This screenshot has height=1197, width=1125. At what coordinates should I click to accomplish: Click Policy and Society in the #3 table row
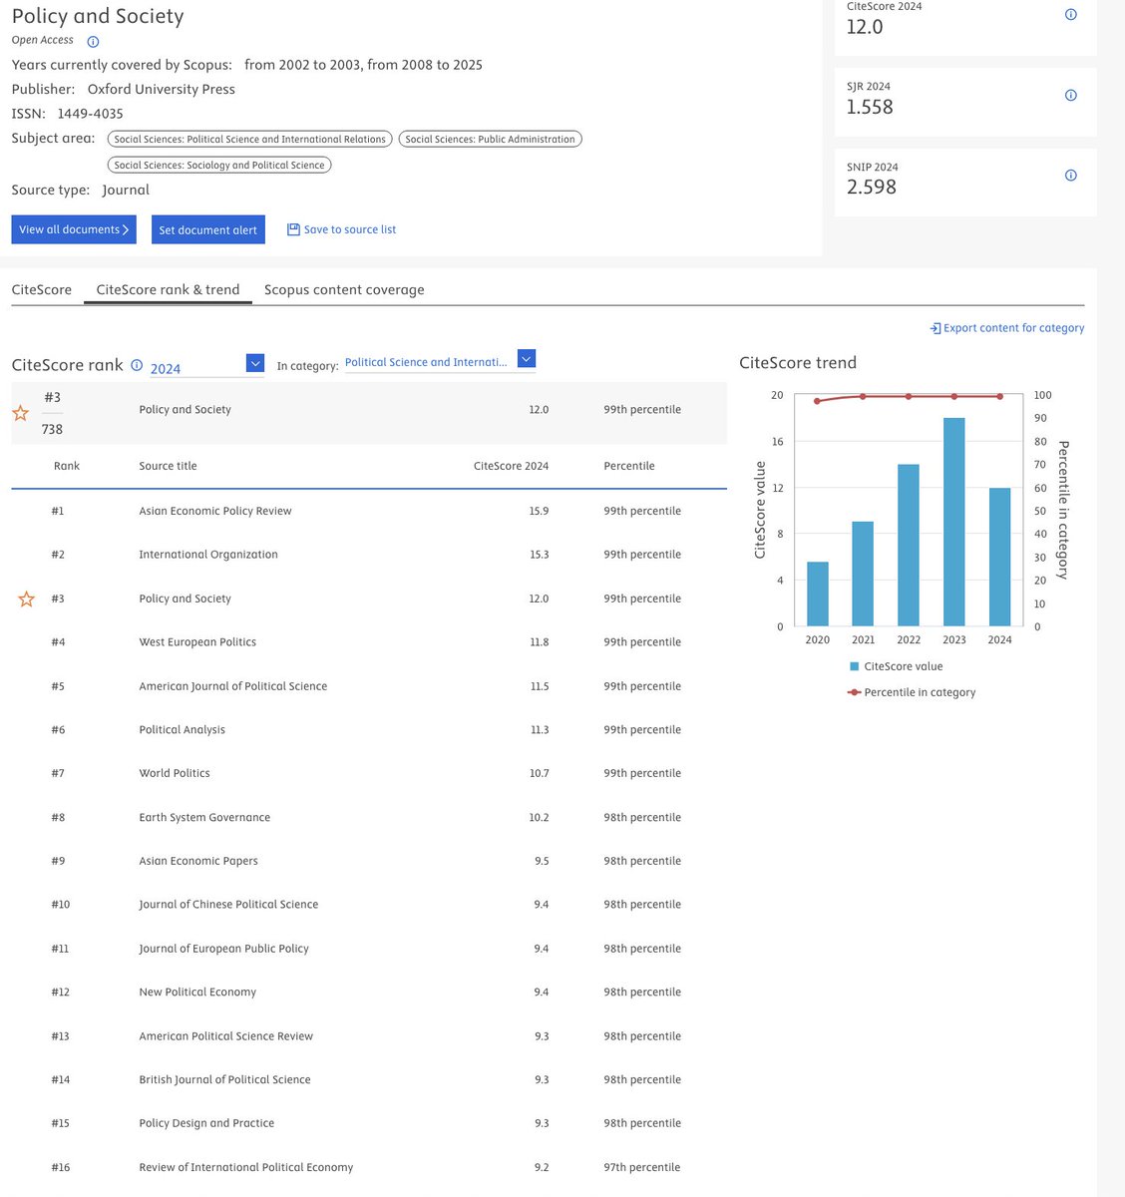[185, 598]
